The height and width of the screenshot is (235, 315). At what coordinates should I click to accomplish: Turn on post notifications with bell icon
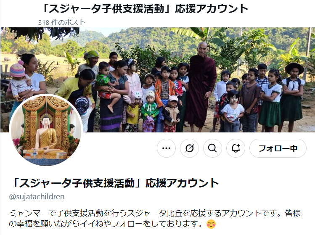(236, 148)
